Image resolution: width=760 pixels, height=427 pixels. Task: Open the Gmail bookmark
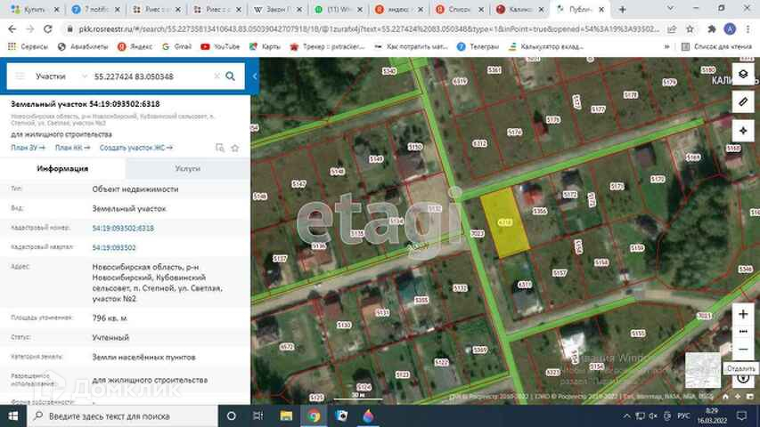point(176,46)
